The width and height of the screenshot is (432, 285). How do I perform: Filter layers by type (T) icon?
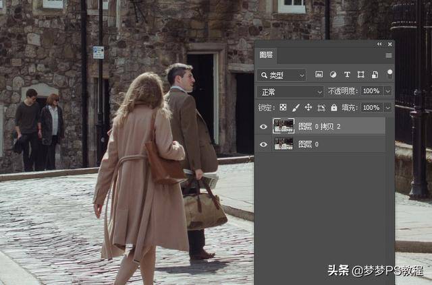point(347,75)
